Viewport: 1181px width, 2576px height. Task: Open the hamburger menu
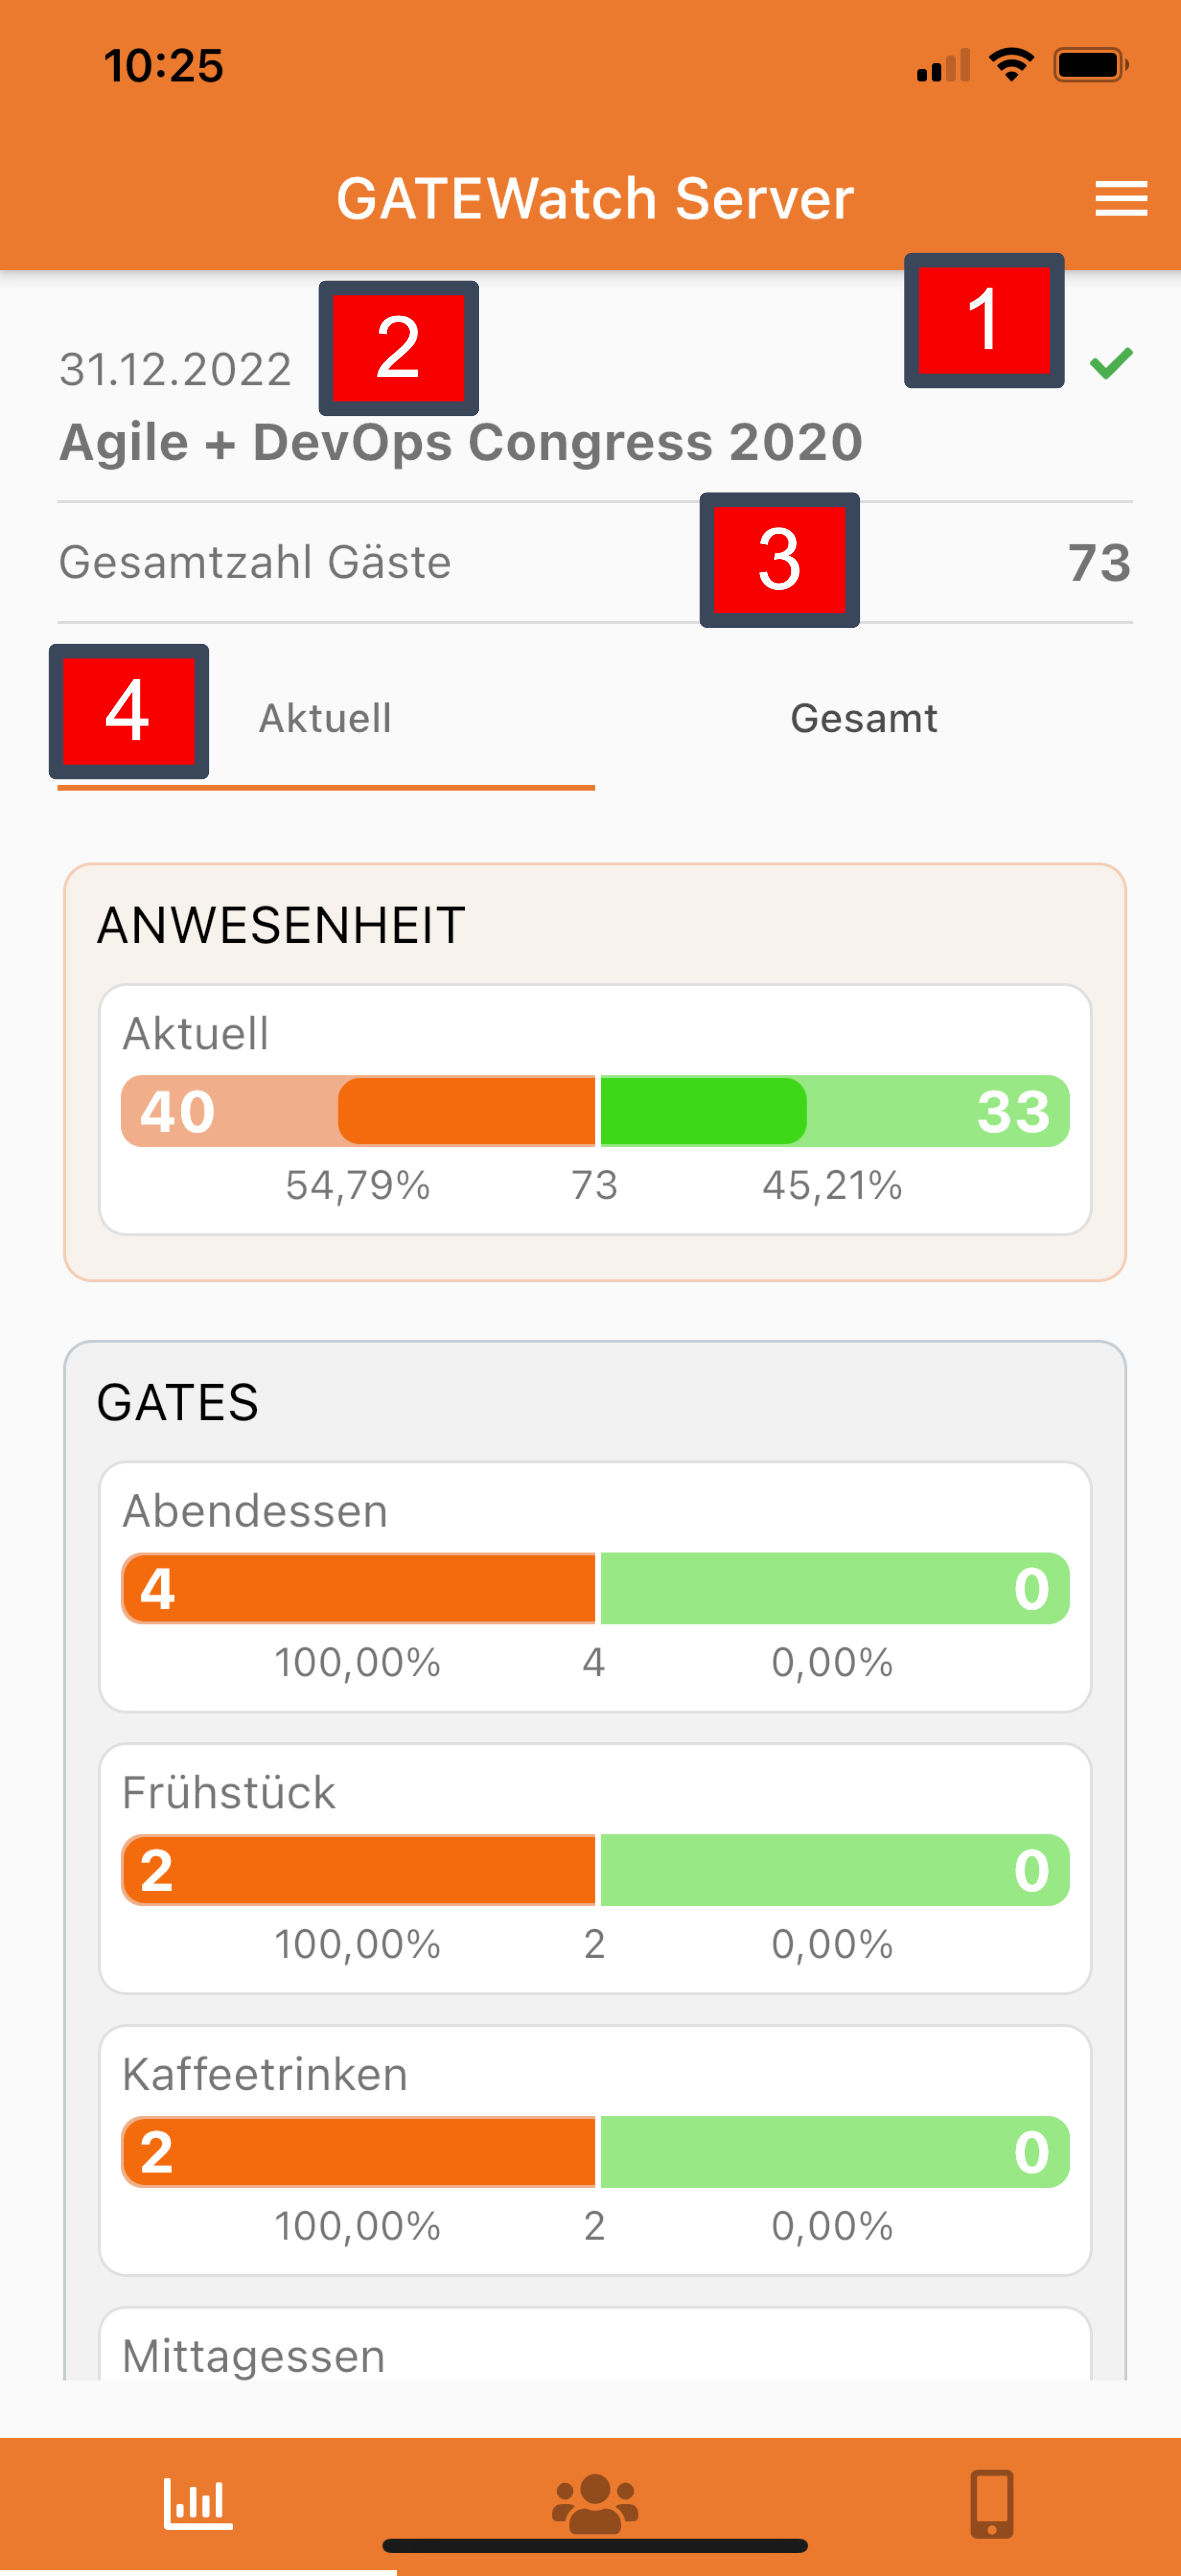1120,198
